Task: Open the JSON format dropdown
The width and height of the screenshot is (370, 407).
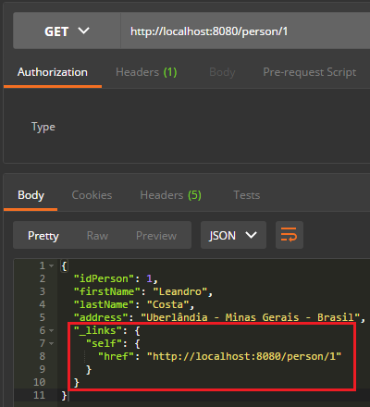Action: 233,235
